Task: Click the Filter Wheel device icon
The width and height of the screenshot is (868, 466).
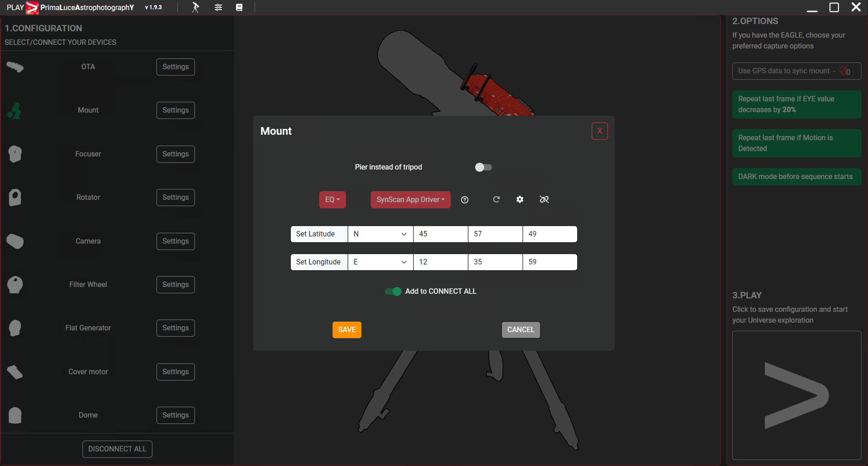Action: pos(15,285)
